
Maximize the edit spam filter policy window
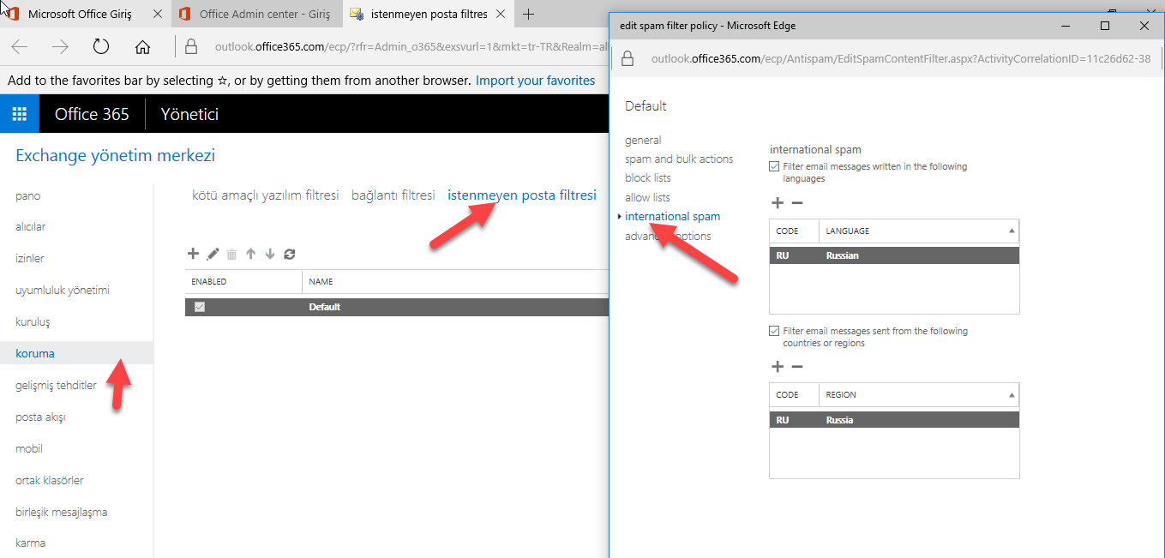[x=1105, y=26]
